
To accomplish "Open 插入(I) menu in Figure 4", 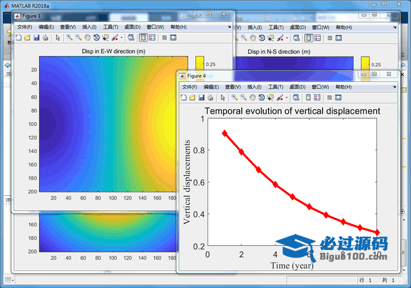I will [254, 87].
